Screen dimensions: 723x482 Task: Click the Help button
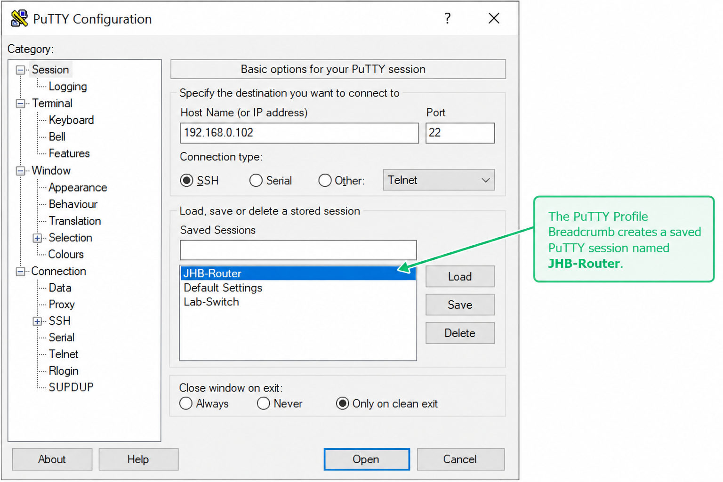point(138,459)
